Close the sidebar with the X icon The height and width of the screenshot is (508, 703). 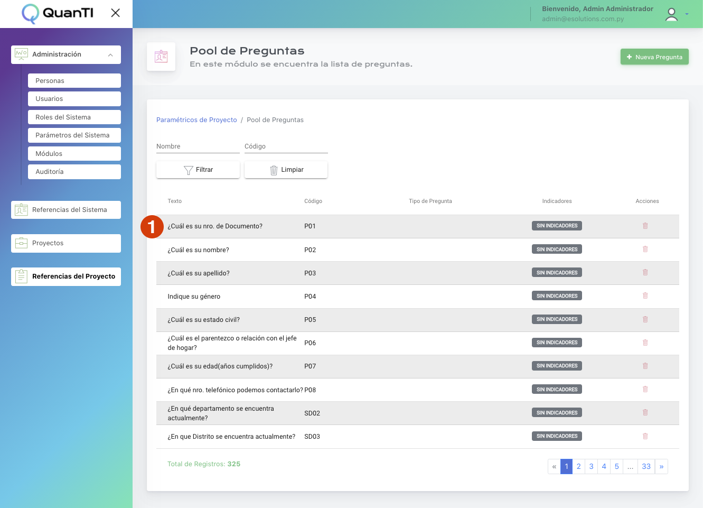115,13
